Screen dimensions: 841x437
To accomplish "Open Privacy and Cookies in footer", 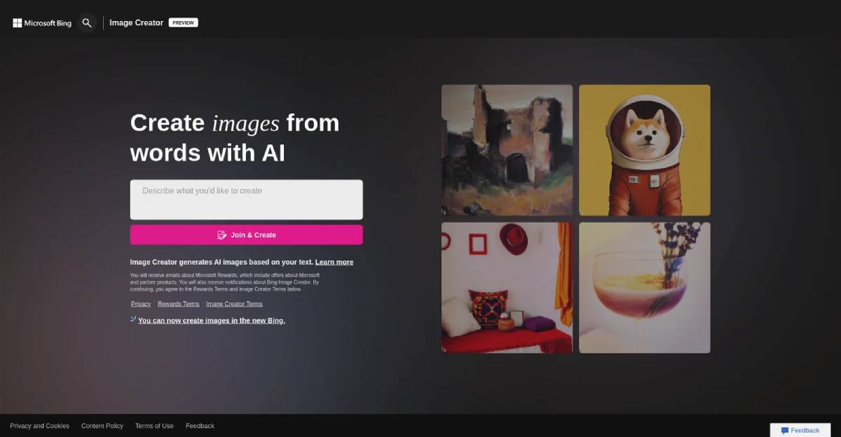I will click(39, 426).
